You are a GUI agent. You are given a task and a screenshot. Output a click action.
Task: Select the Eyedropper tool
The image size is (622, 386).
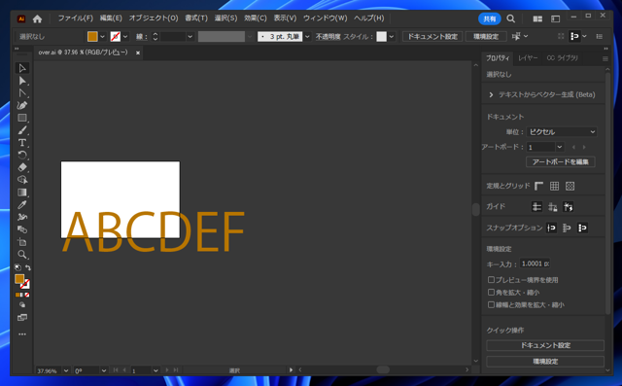(x=22, y=205)
